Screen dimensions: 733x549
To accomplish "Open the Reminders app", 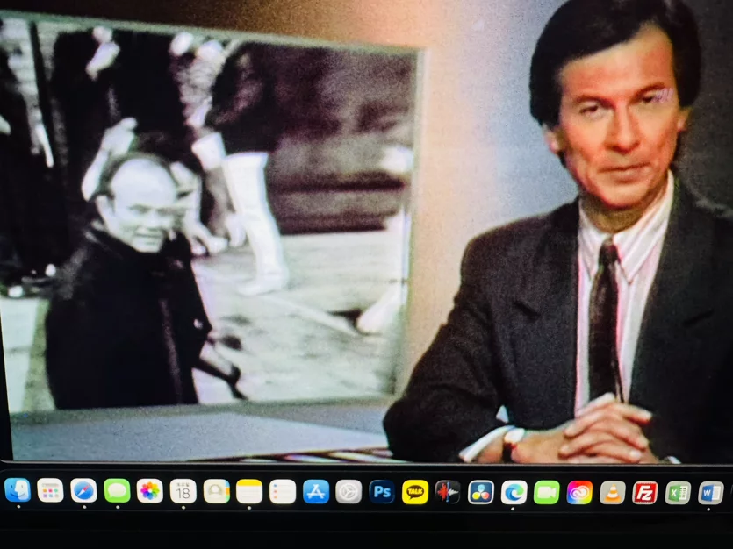I will coord(283,492).
